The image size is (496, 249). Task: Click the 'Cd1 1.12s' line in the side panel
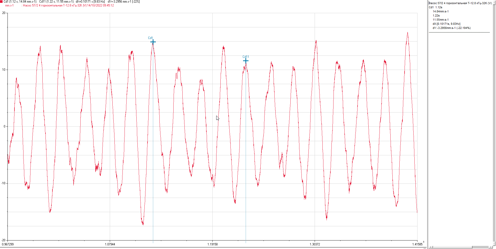436,7
